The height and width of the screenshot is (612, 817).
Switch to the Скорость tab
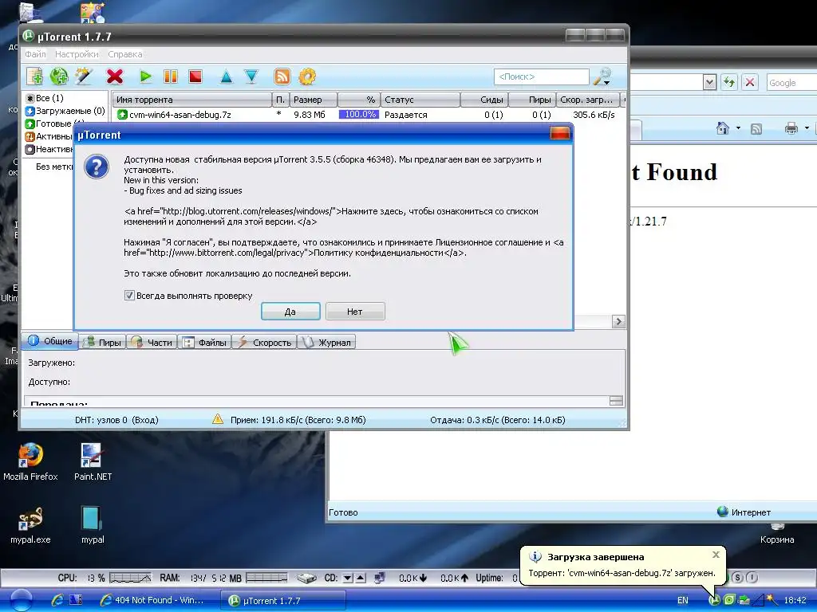click(264, 343)
